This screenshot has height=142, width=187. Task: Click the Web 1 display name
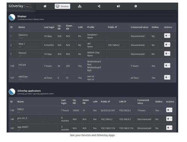coord(22,44)
